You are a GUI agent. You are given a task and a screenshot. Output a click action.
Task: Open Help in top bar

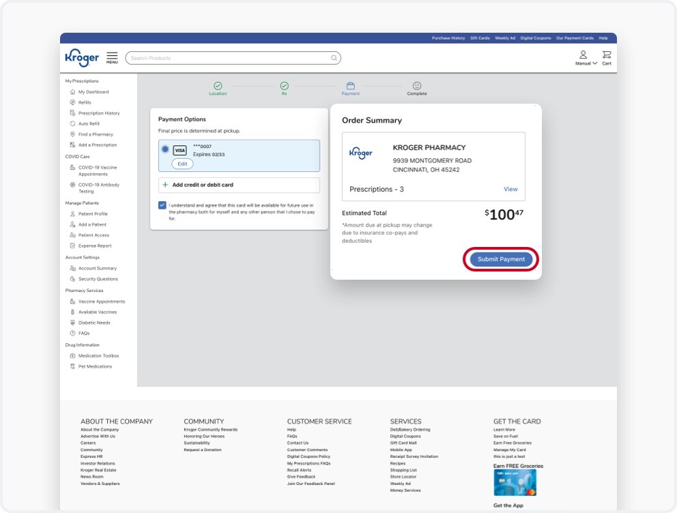[x=603, y=38]
